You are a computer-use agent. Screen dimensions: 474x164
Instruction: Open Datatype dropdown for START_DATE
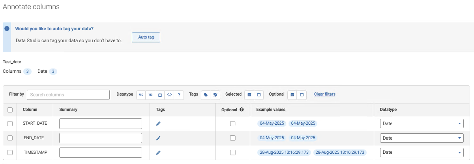click(x=422, y=123)
